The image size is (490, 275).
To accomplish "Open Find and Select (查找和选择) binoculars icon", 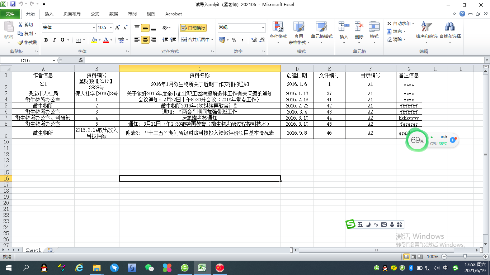I will [x=449, y=27].
